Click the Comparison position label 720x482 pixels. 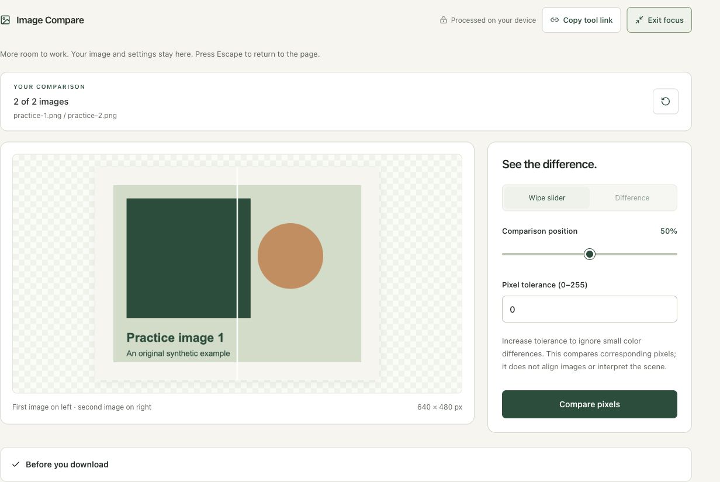(539, 231)
